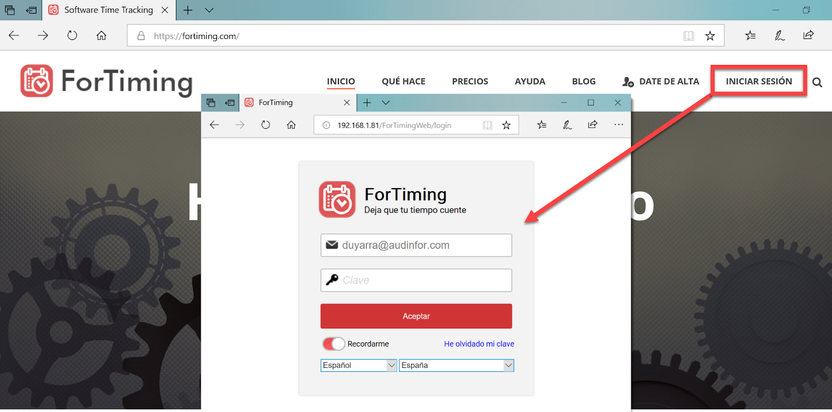Screen dimensions: 832x412
Task: Add notes with pen icon in outer browser
Action: click(779, 35)
